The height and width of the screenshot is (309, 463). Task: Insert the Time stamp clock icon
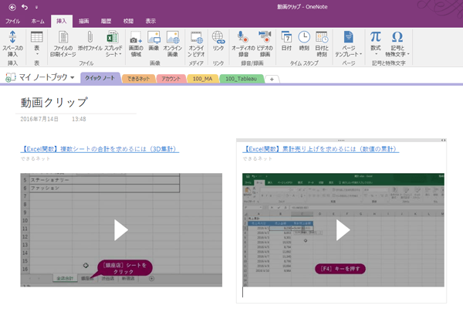[x=304, y=37]
